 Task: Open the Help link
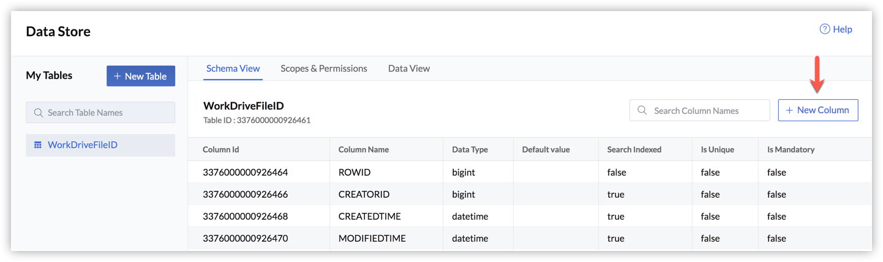(843, 29)
